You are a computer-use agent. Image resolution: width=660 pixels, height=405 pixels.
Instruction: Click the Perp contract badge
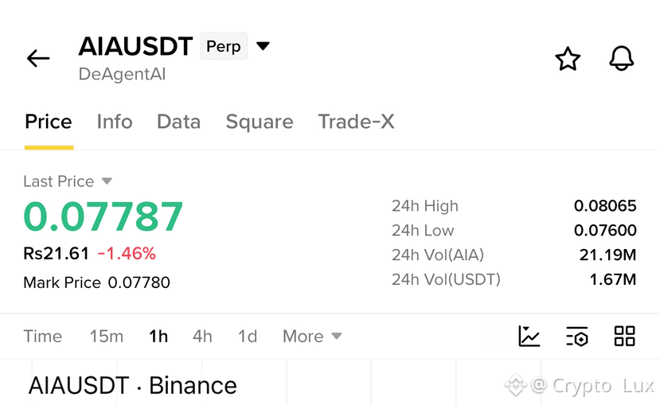(224, 46)
